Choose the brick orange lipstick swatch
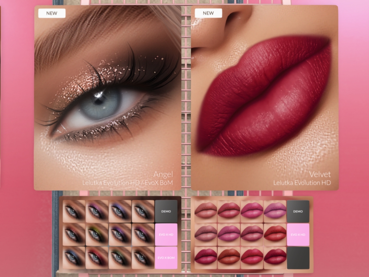This screenshot has height=277, width=369. click(229, 257)
